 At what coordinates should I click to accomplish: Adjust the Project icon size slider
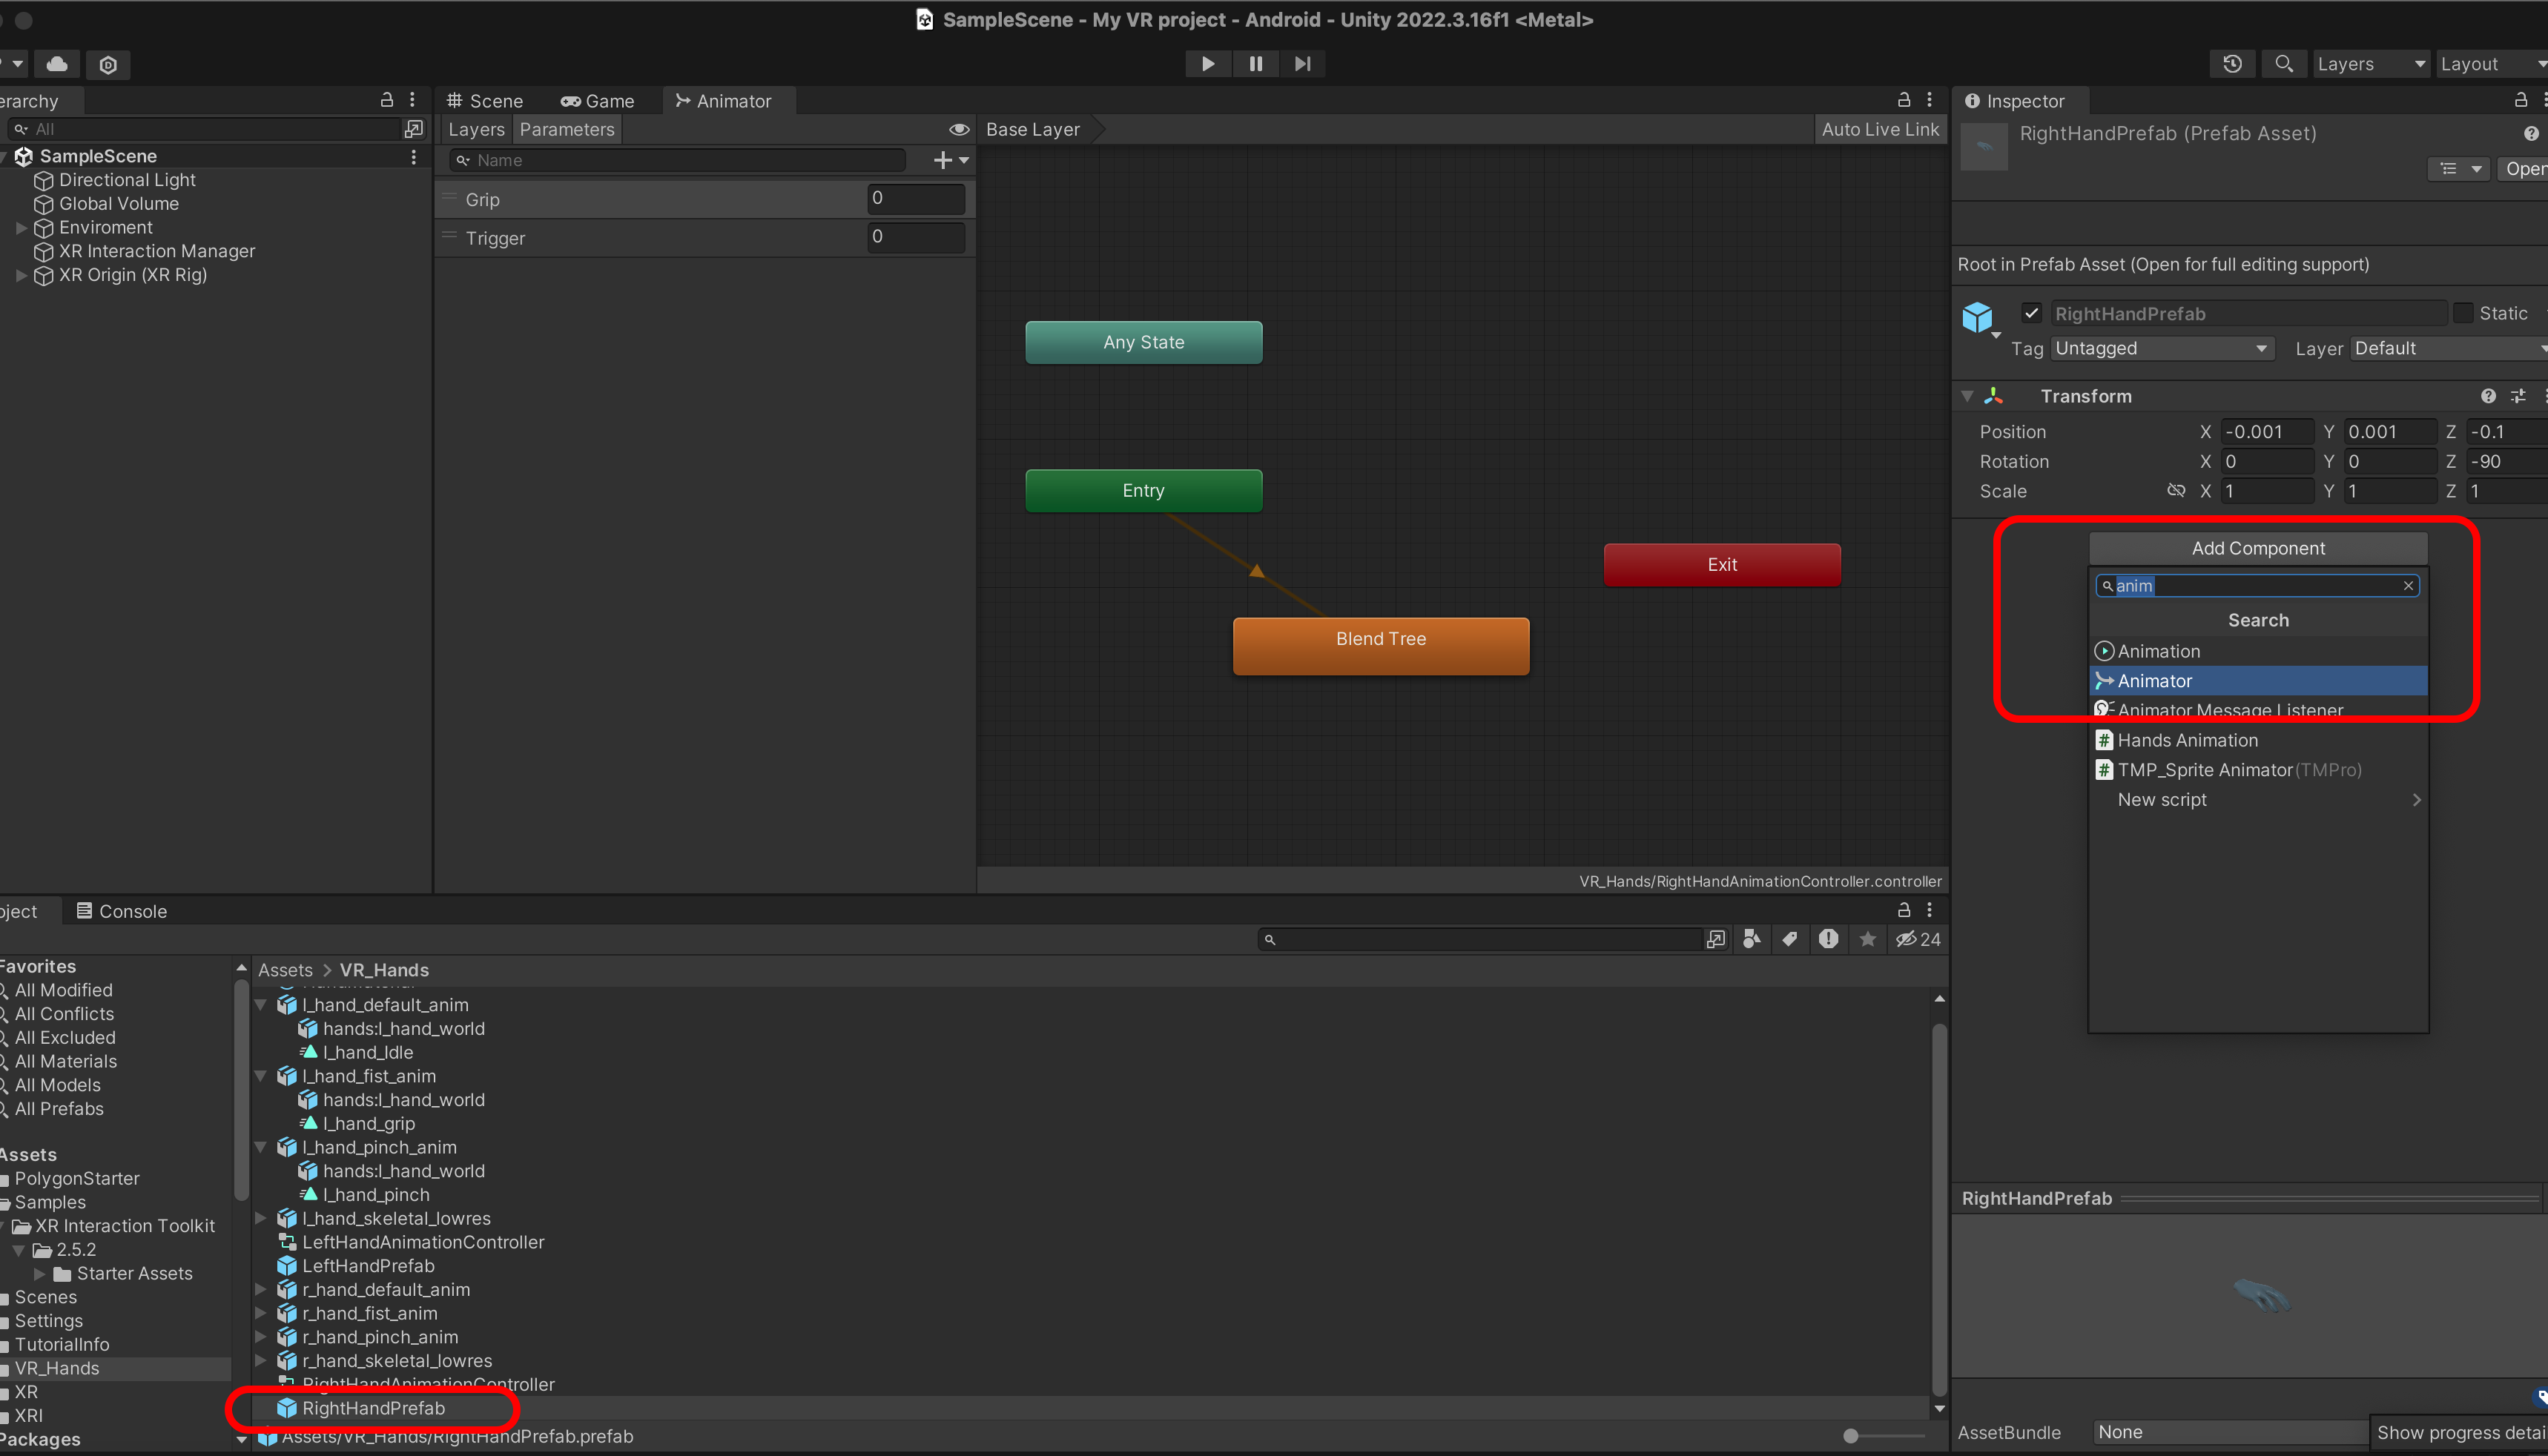tap(1851, 1436)
